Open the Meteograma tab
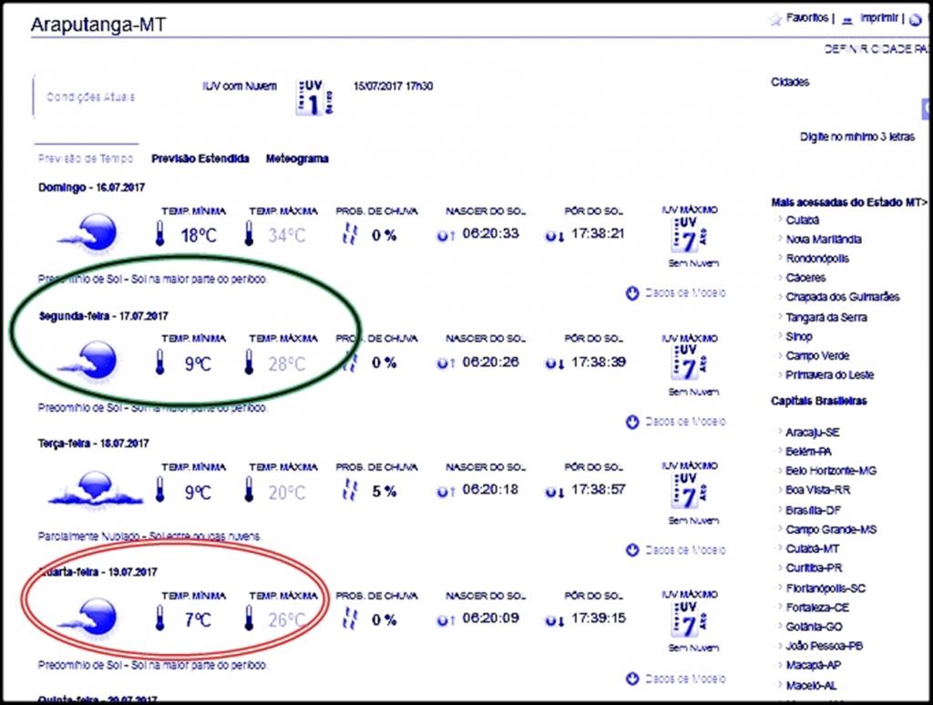The width and height of the screenshot is (933, 705). (x=297, y=158)
